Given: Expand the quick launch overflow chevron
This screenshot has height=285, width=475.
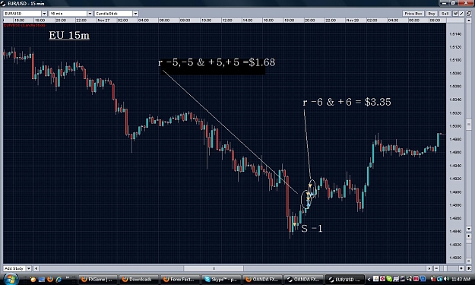Looking at the screenshot, I should 68,277.
